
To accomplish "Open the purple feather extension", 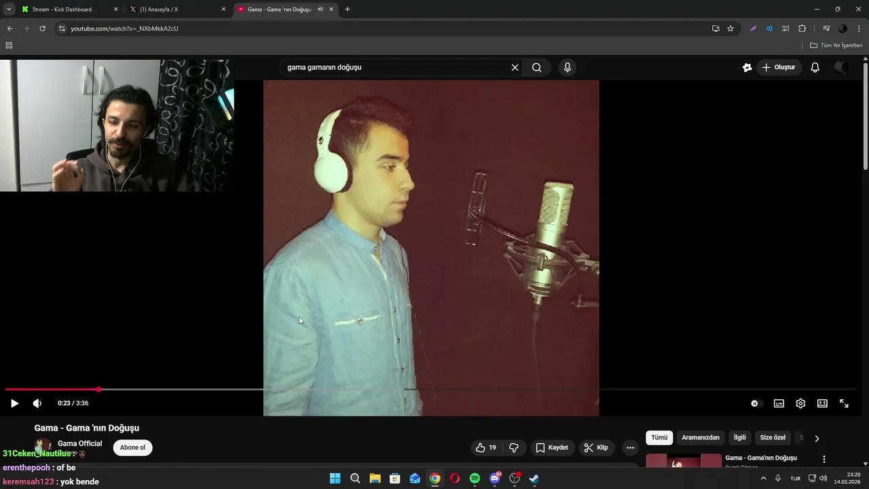I will pos(753,29).
